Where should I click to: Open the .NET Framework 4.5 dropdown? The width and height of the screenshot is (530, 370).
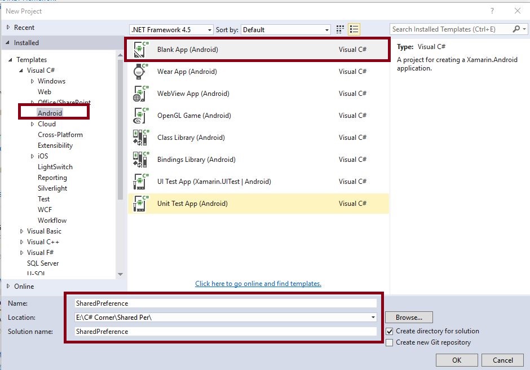(x=171, y=30)
